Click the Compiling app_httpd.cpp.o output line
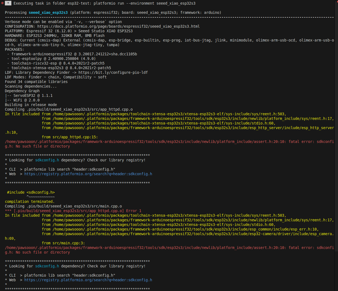This screenshot has width=338, height=291. (69, 109)
